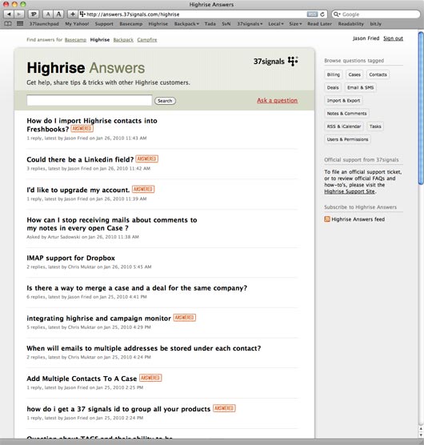Click the RSS badge in address bar

pos(312,14)
